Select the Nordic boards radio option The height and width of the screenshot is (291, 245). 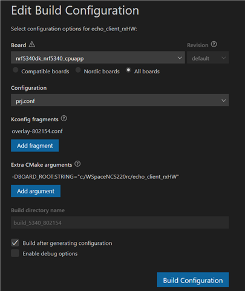coord(78,70)
